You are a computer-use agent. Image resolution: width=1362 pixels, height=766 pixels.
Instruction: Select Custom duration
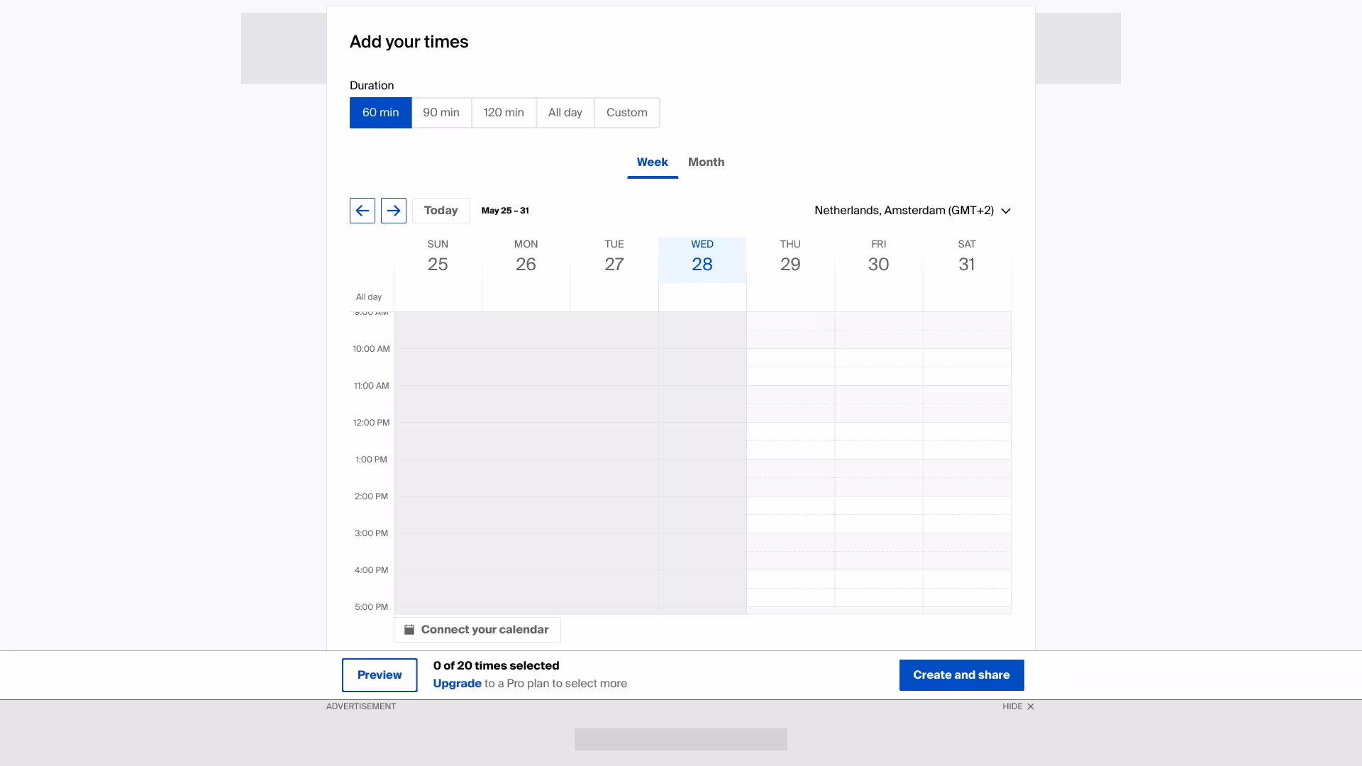point(627,113)
